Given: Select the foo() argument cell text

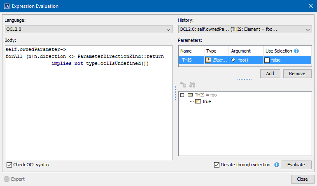Looking at the screenshot, I should 243,60.
